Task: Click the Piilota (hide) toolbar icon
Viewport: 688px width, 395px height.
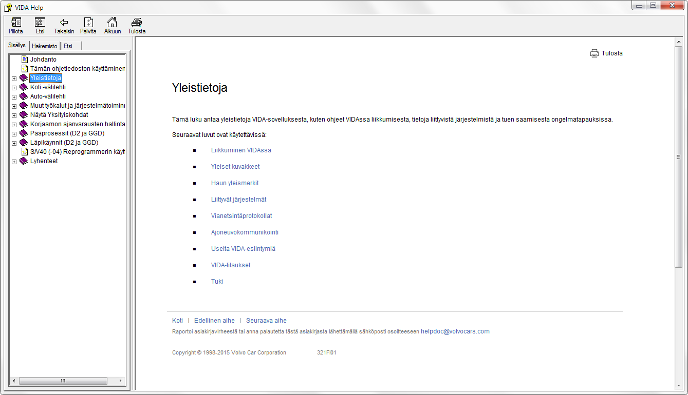Action: 16,22
